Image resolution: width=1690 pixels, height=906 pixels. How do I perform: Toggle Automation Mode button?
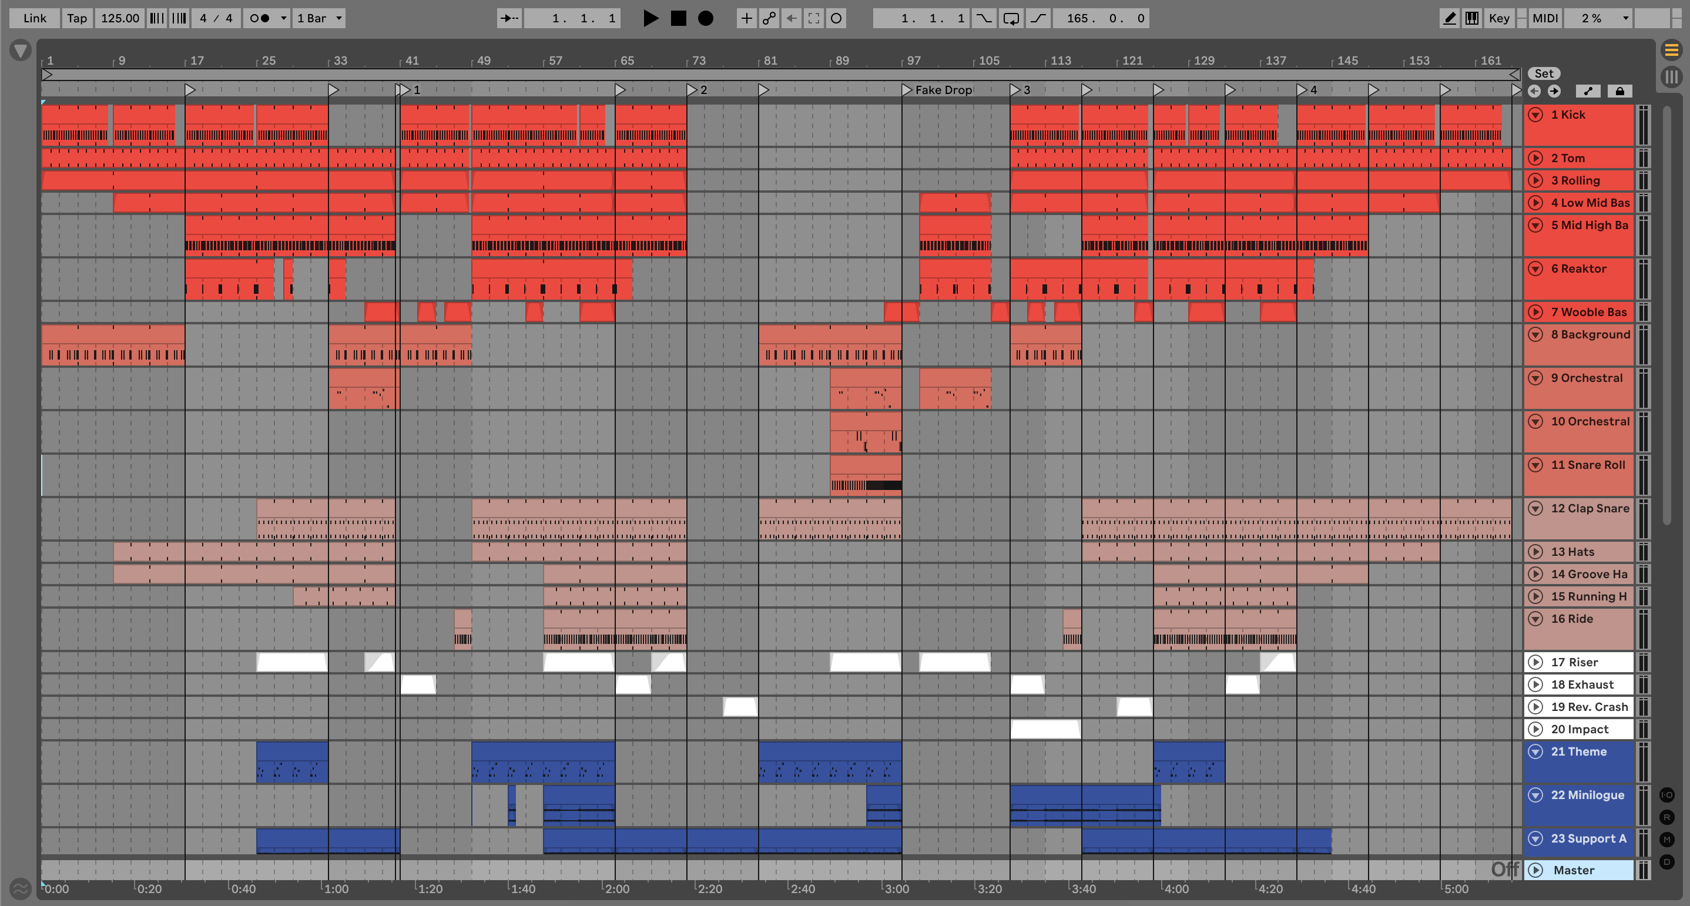(1588, 91)
